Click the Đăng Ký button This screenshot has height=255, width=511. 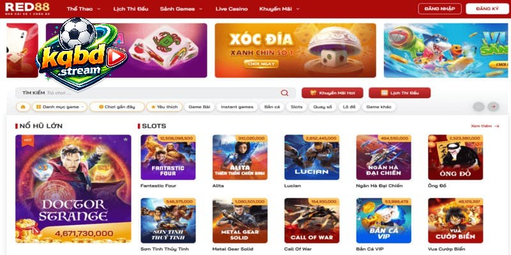pos(487,9)
